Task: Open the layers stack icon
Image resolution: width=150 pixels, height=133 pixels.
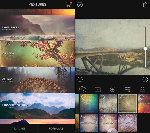Action: click(97, 89)
